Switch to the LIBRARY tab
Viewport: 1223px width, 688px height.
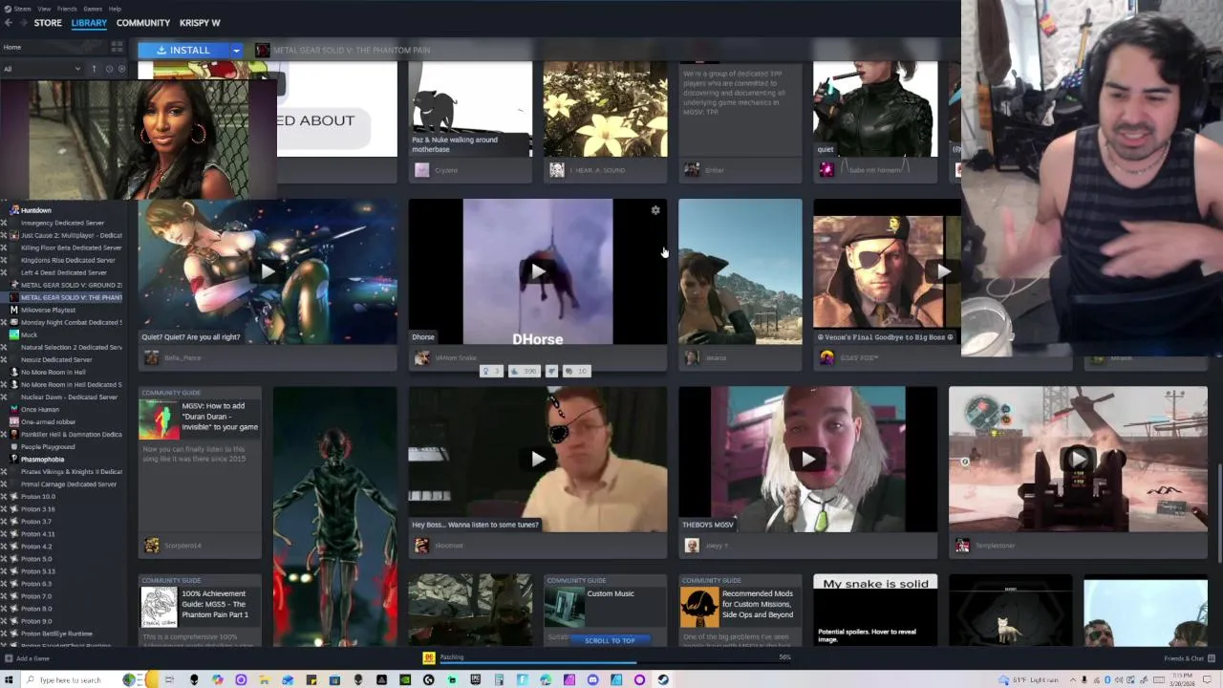[x=89, y=23]
